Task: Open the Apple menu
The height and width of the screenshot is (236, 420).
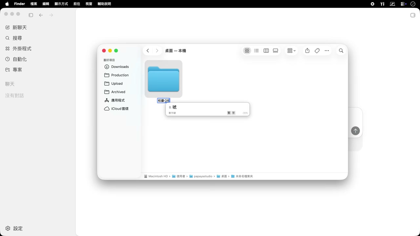Action: 7,4
